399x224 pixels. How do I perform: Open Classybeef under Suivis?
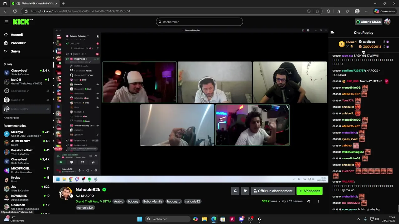point(26,72)
